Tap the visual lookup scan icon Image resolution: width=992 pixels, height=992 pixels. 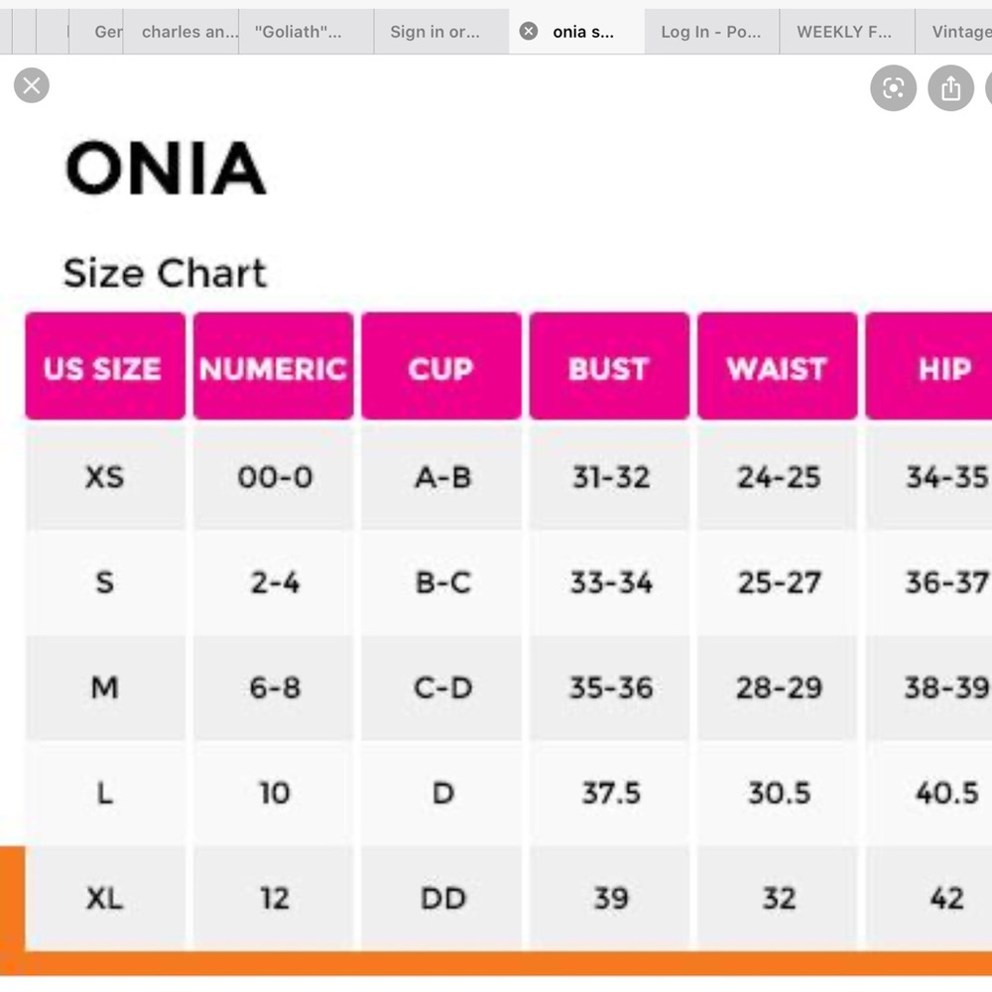click(894, 88)
